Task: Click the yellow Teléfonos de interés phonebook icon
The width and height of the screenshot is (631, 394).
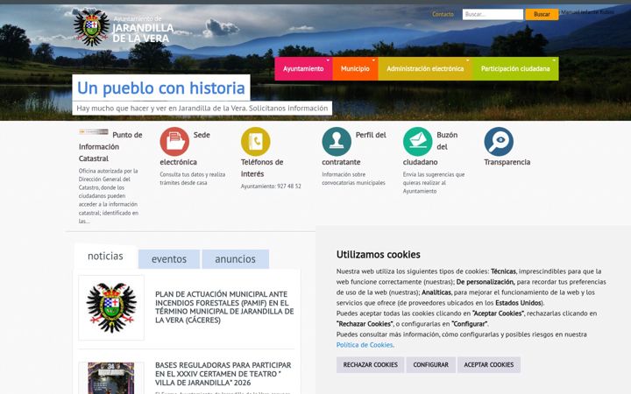Action: click(256, 142)
